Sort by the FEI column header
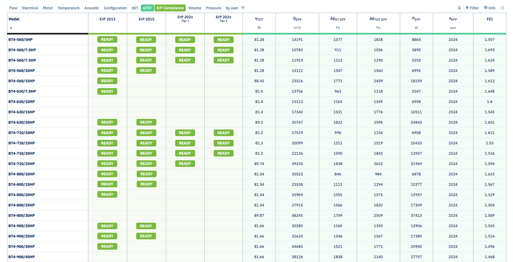This screenshot has width=513, height=262. [489, 19]
